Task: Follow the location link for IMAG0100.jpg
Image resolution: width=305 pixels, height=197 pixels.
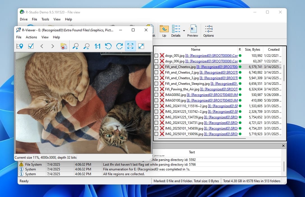Action: [x=212, y=100]
